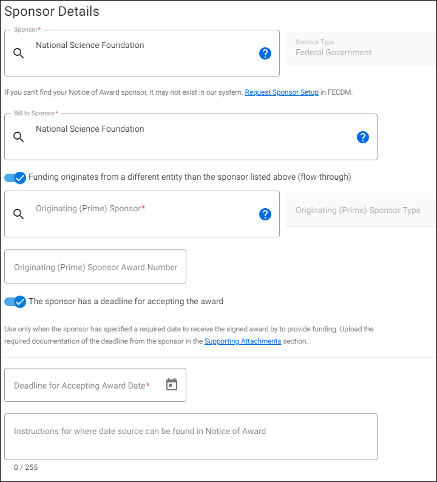This screenshot has height=482, width=437.
Task: Toggle off the flow-through funding switch
Action: 15,177
